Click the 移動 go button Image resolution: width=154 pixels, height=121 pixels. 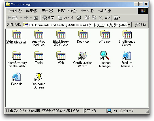point(140,25)
